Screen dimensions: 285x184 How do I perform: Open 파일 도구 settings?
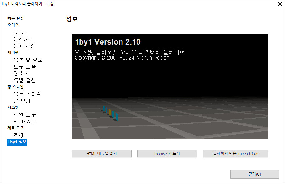pyautogui.click(x=25, y=115)
